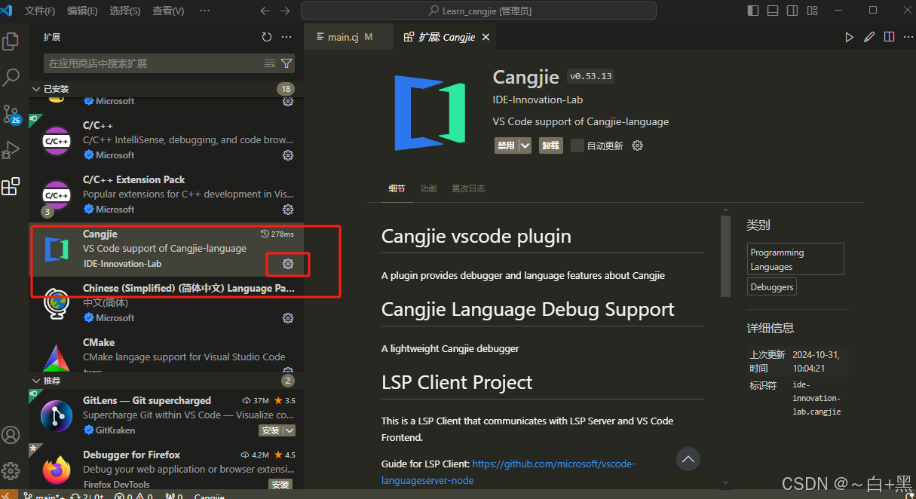The height and width of the screenshot is (499, 916).
Task: Click gear next to auto update checkbox
Action: [x=637, y=145]
